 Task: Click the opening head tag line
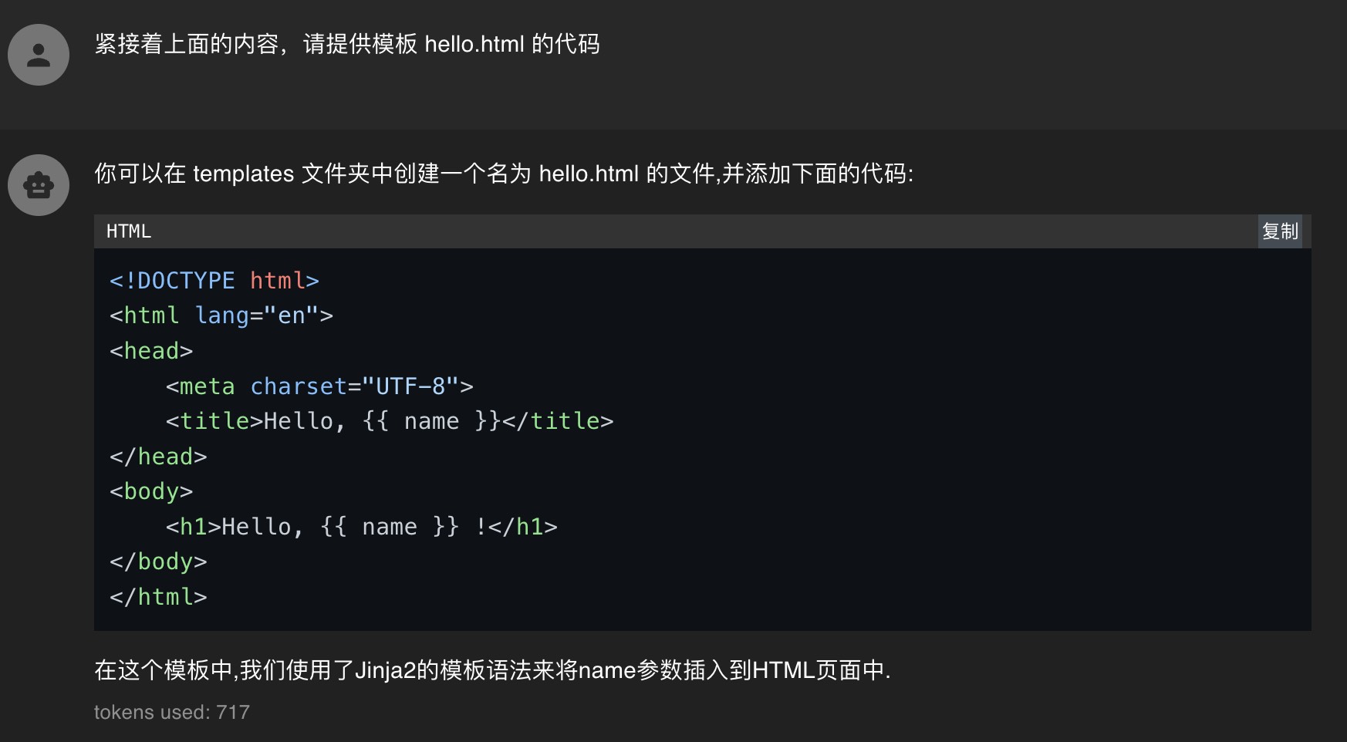pos(151,351)
